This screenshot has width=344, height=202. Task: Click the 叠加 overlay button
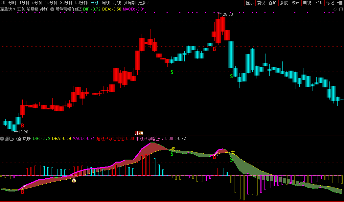(272, 3)
